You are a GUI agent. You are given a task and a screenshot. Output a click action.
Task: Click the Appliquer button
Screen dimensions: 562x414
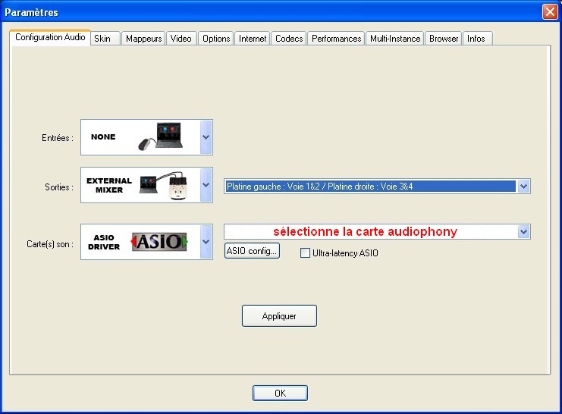tap(279, 316)
